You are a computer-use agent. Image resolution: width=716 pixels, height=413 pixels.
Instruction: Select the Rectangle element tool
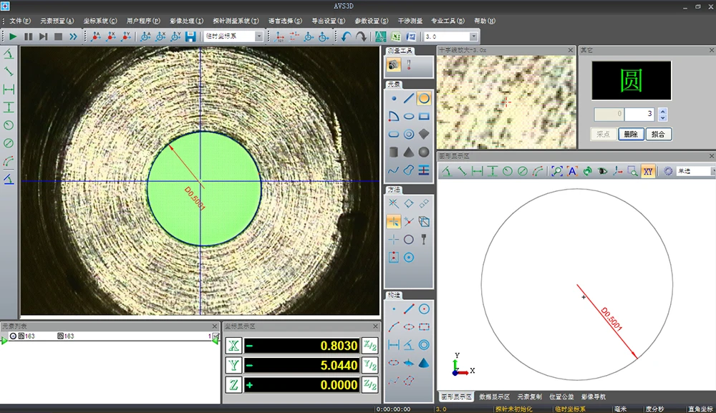(x=424, y=116)
